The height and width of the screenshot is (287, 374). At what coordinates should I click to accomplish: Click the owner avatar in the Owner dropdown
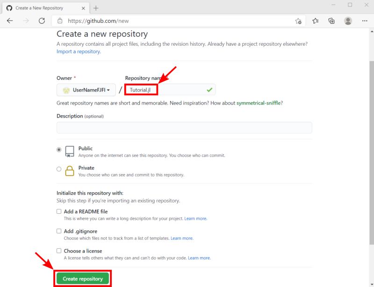pos(66,90)
